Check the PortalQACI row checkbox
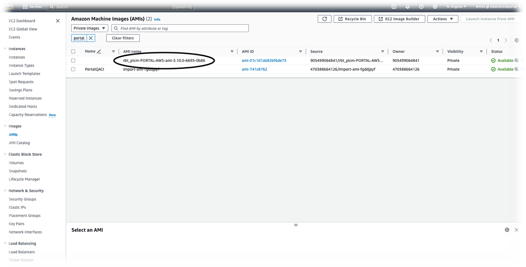526x267 pixels. pyautogui.click(x=73, y=69)
